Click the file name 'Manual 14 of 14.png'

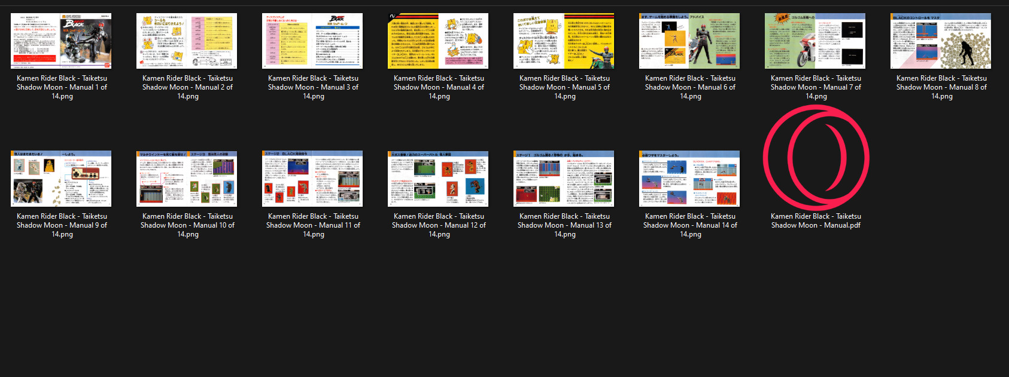[690, 225]
